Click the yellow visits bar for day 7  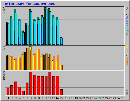30,58
